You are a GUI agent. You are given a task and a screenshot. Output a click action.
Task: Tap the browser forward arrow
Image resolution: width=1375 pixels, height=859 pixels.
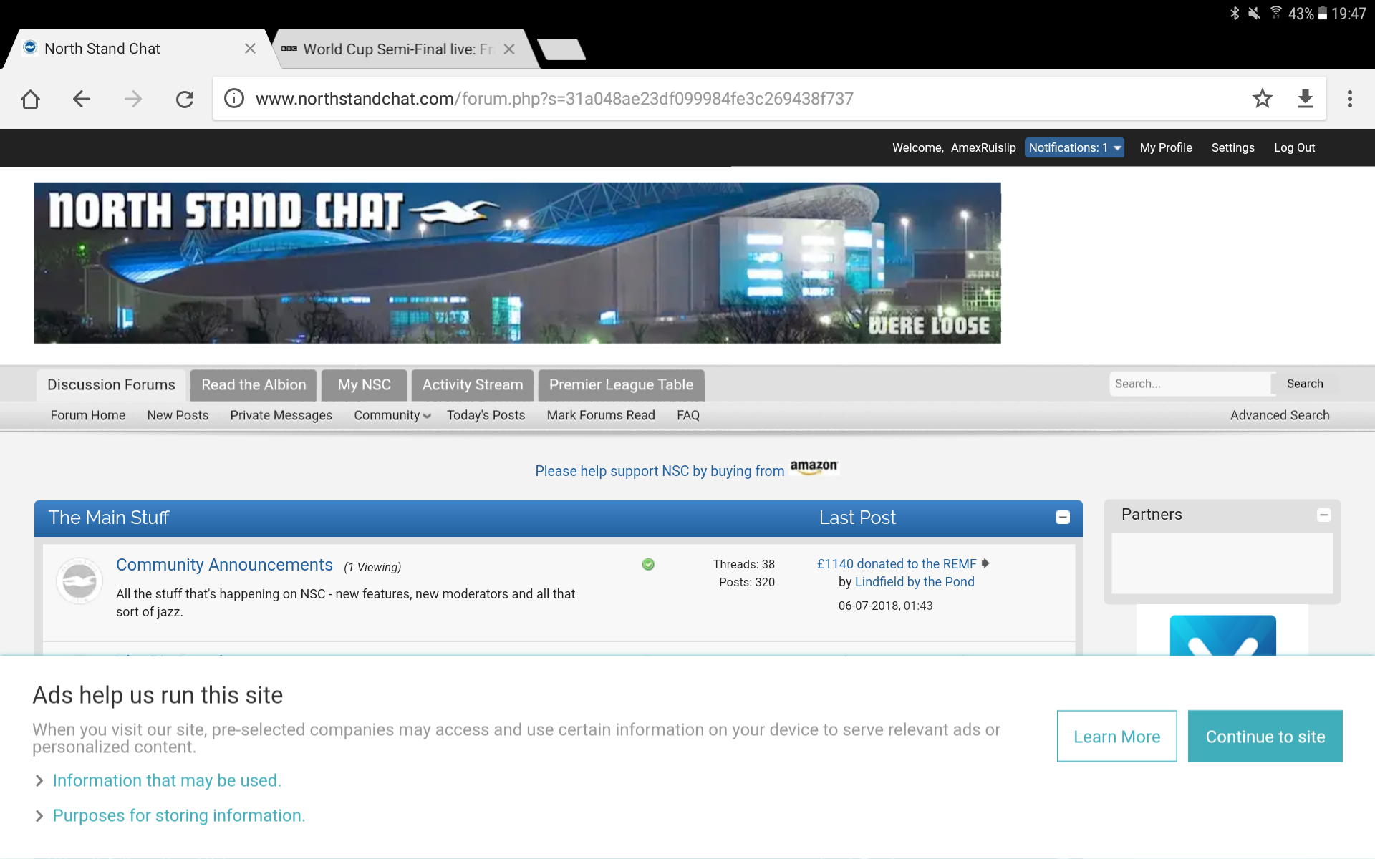(x=133, y=99)
